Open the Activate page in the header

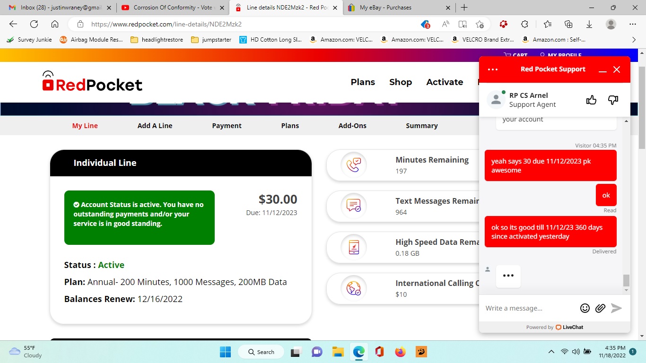(445, 82)
